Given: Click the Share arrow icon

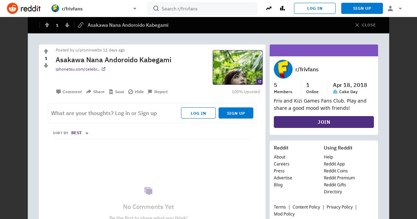Looking at the screenshot, I should click(x=89, y=92).
